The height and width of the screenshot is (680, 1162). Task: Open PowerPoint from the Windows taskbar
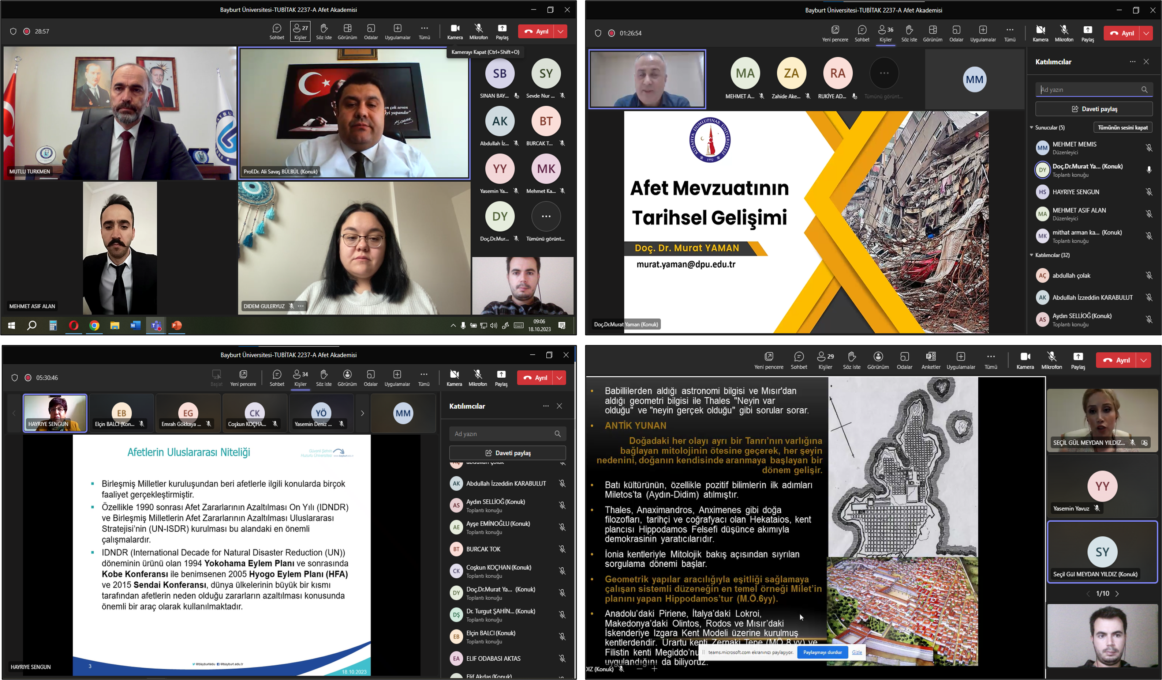point(177,326)
